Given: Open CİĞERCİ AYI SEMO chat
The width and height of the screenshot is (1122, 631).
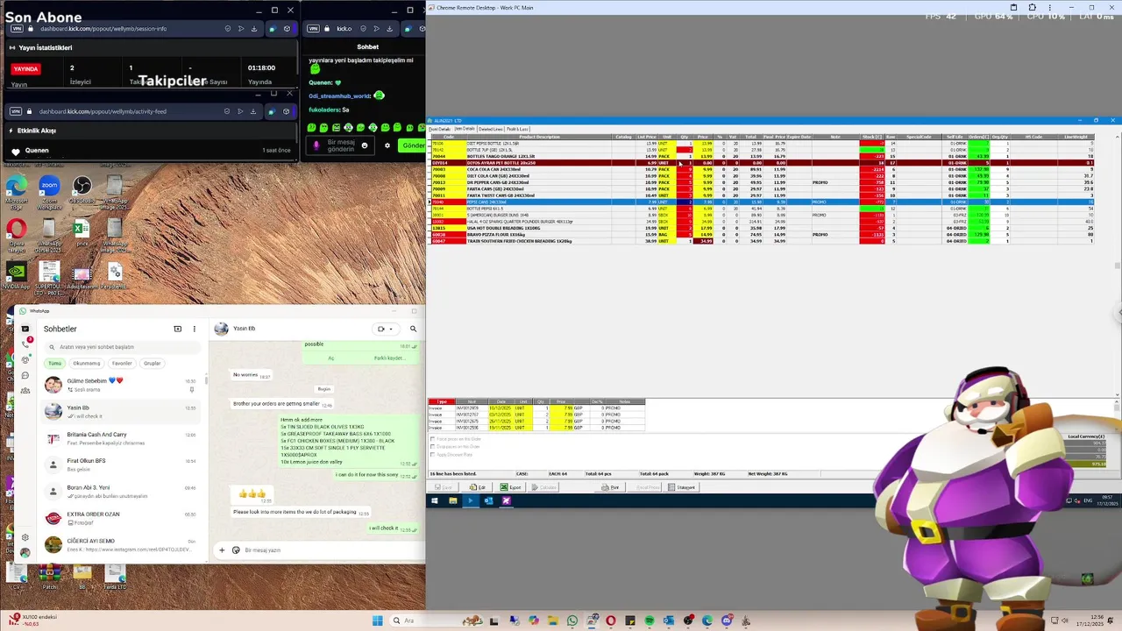Looking at the screenshot, I should (x=123, y=544).
